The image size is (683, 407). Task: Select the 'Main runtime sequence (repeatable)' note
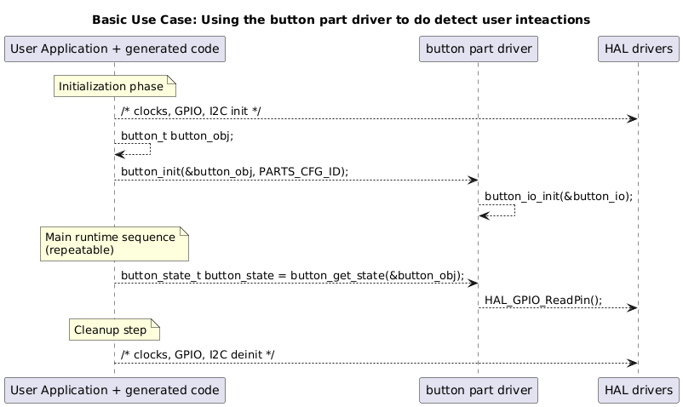click(x=113, y=244)
